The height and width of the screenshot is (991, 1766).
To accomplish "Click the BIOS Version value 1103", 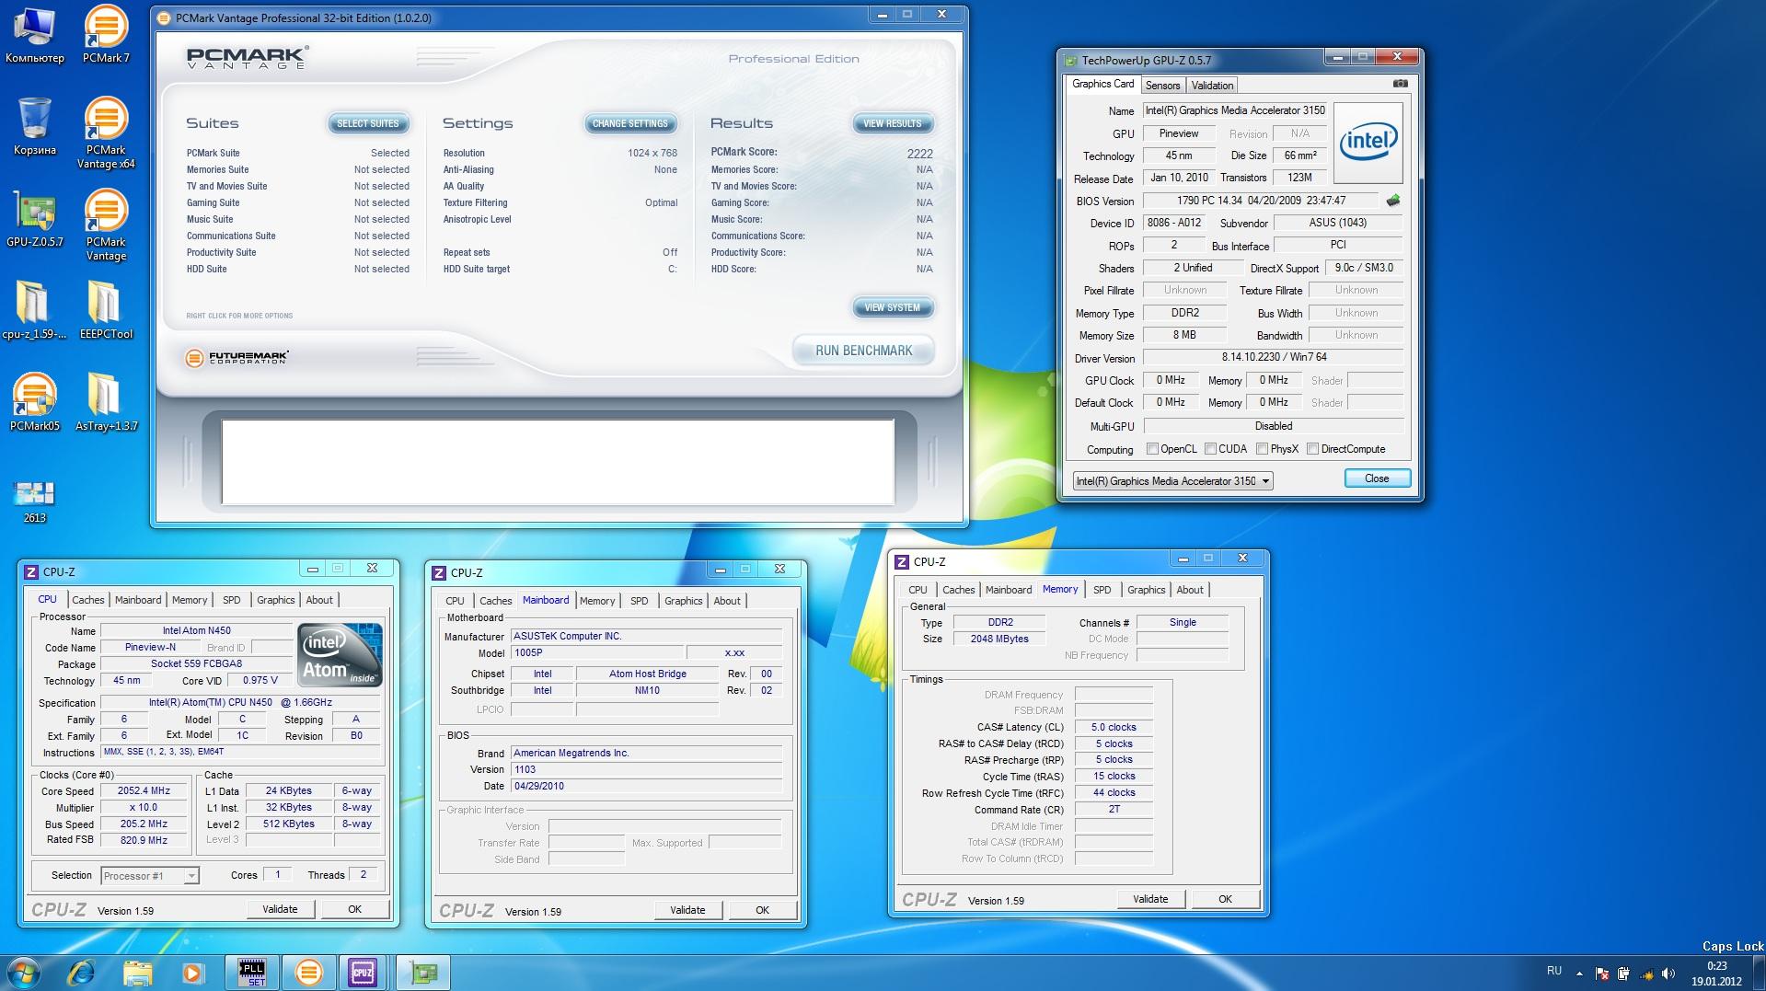I will click(x=646, y=769).
